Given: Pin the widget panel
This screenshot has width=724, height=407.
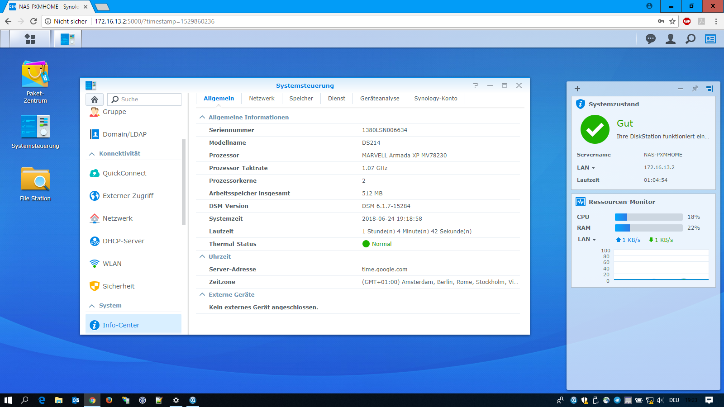Looking at the screenshot, I should coord(695,89).
